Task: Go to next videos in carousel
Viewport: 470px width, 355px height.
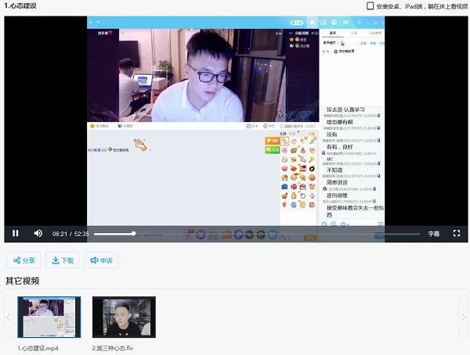Action: click(463, 317)
